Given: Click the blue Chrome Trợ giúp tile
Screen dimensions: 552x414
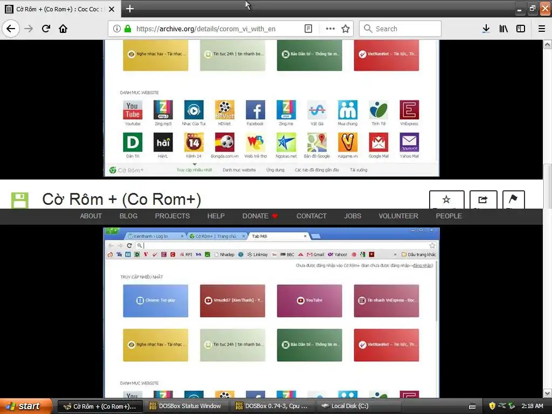Looking at the screenshot, I should click(x=155, y=301).
